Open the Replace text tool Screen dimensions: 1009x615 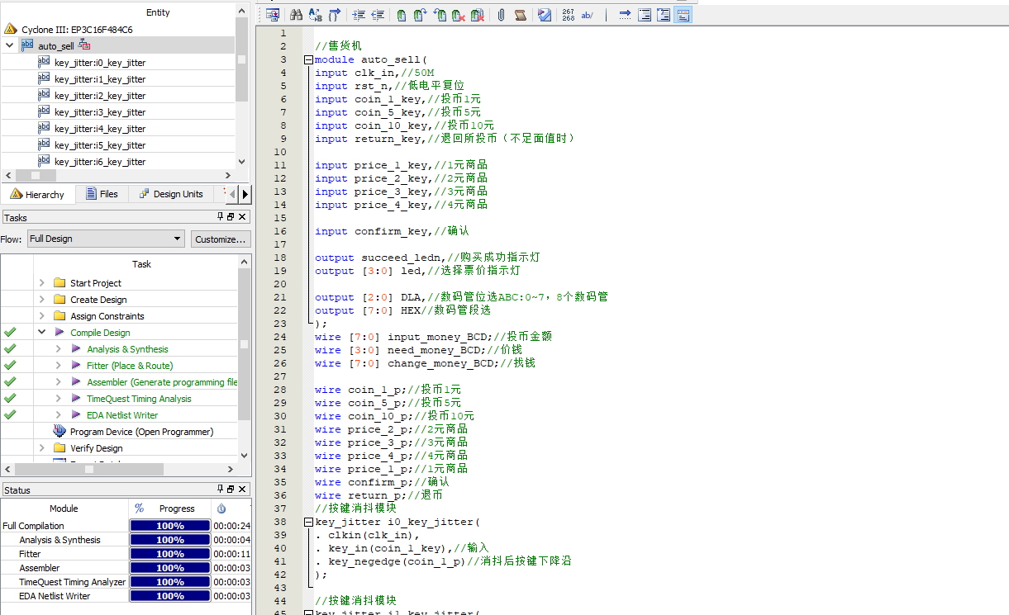(x=315, y=15)
